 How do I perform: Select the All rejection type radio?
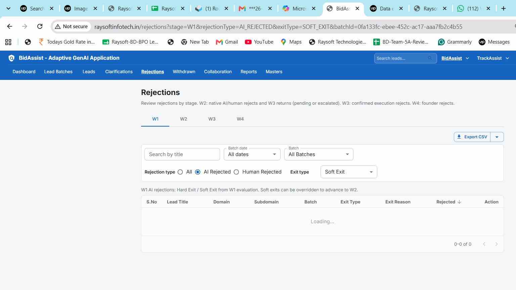pyautogui.click(x=180, y=172)
